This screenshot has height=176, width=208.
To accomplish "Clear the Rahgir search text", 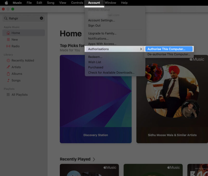I will pos(42,18).
